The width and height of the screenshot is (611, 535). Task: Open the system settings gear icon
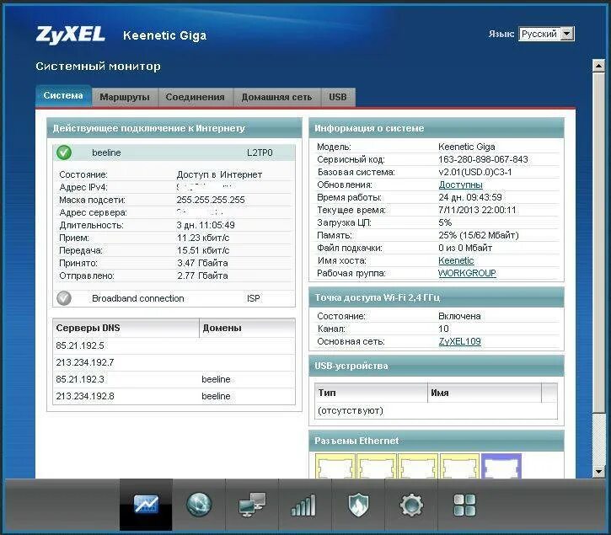coord(411,505)
